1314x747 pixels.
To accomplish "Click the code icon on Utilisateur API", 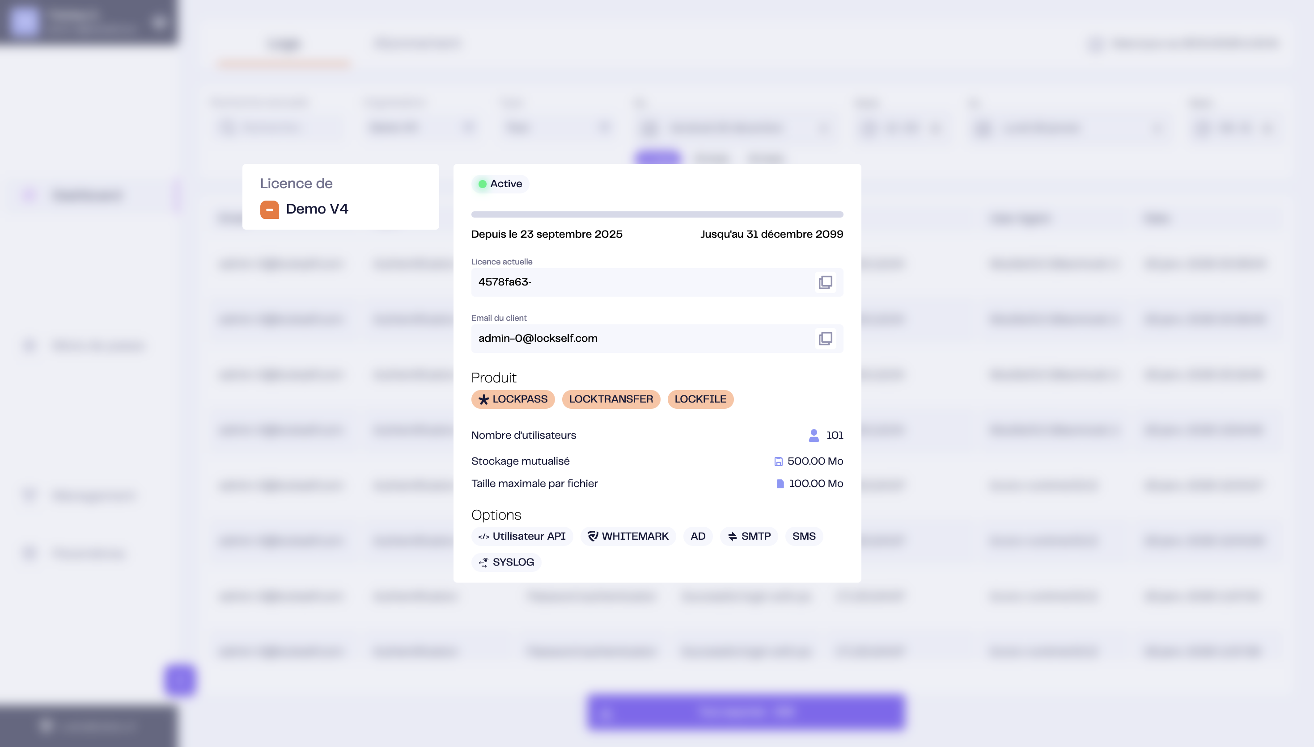I will click(484, 536).
